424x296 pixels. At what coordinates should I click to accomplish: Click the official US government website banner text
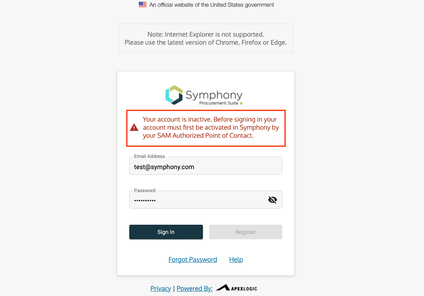[211, 5]
